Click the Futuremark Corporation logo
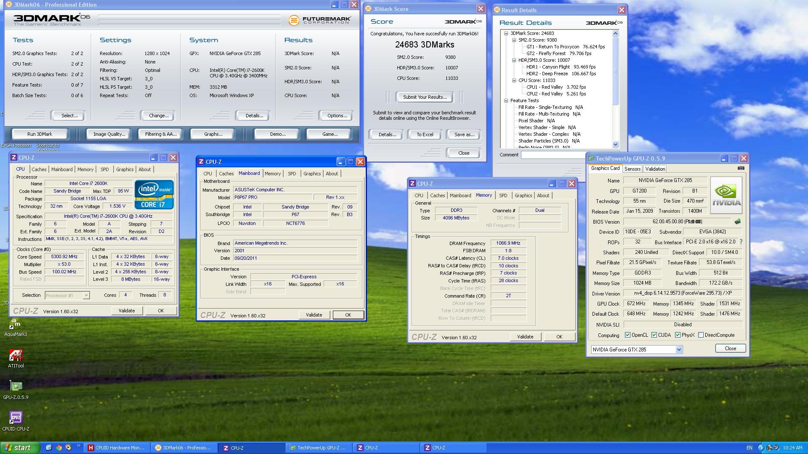The width and height of the screenshot is (808, 454). pos(320,20)
